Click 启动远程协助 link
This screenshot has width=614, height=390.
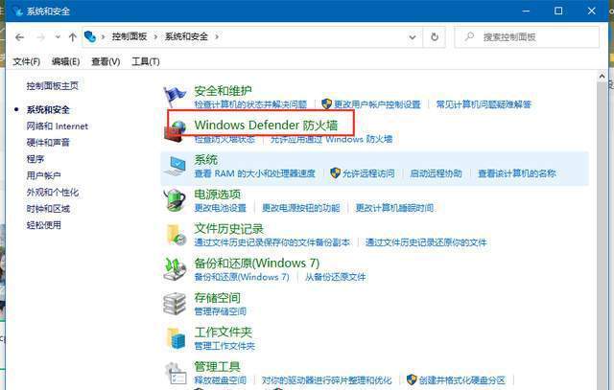point(436,173)
